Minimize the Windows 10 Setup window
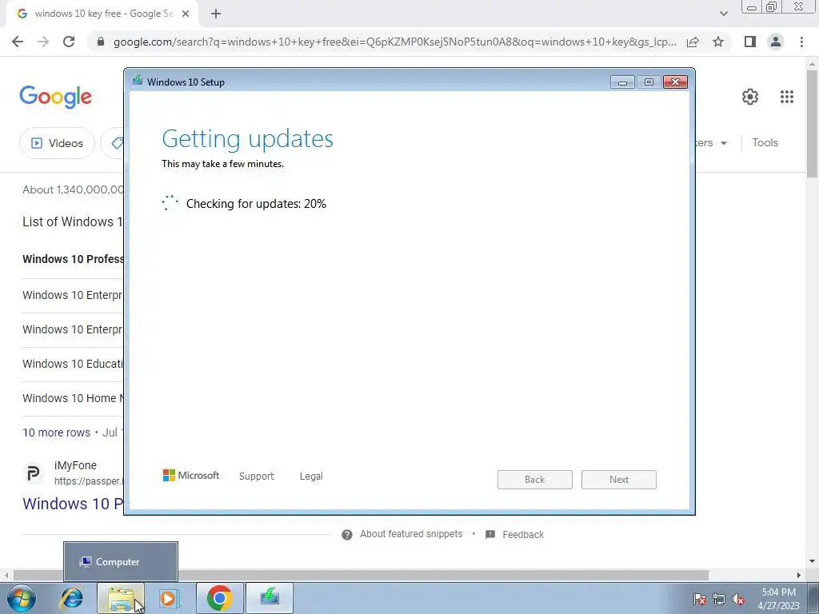 coord(622,82)
